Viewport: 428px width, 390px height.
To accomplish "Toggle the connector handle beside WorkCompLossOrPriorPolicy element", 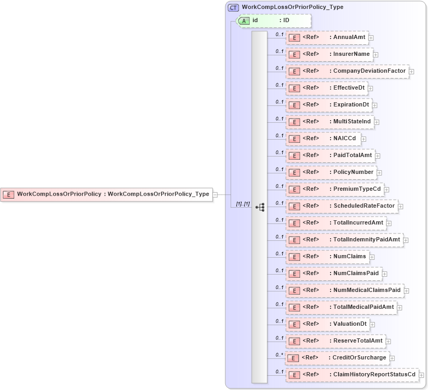I will tap(216, 194).
